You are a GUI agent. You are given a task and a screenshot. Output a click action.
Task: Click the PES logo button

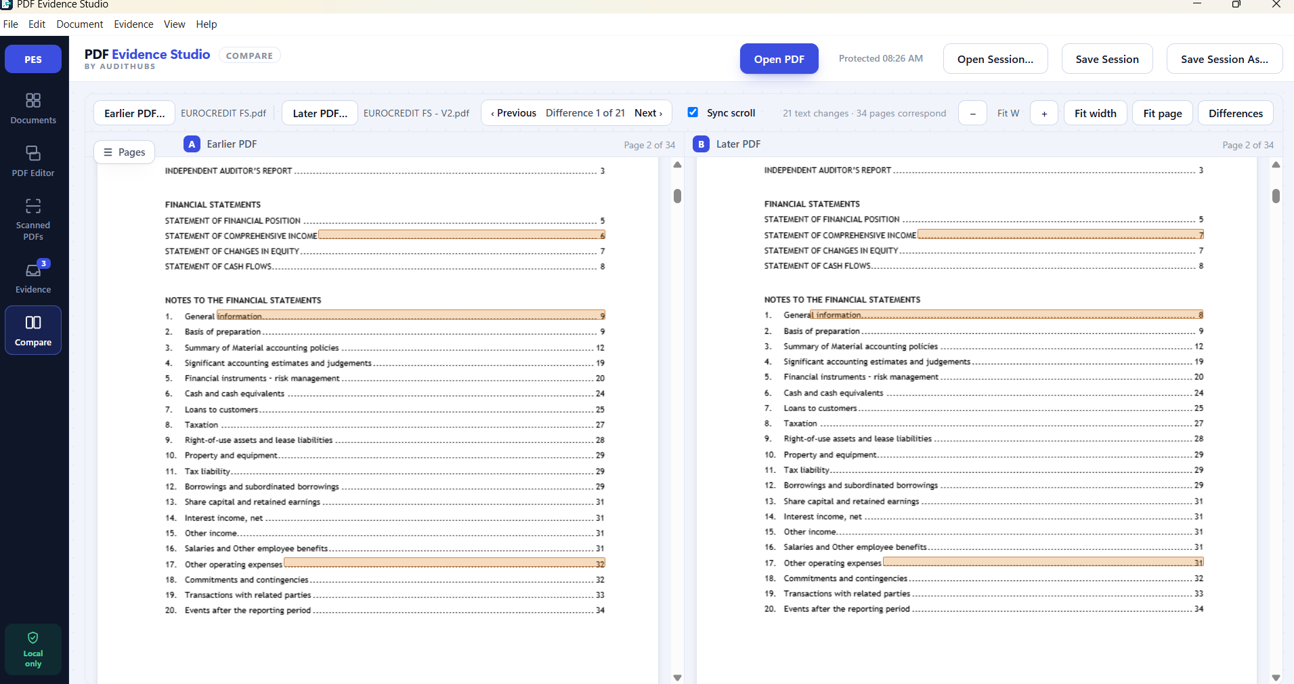click(x=33, y=59)
